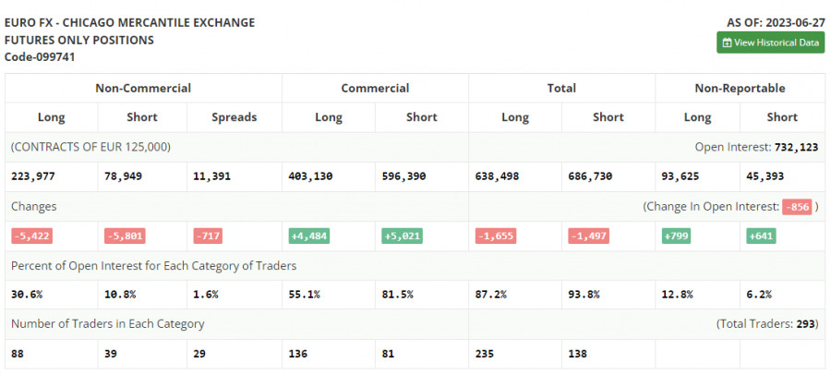This screenshot has height=375, width=831.
Task: Open the View Historical Data button
Action: 770,42
